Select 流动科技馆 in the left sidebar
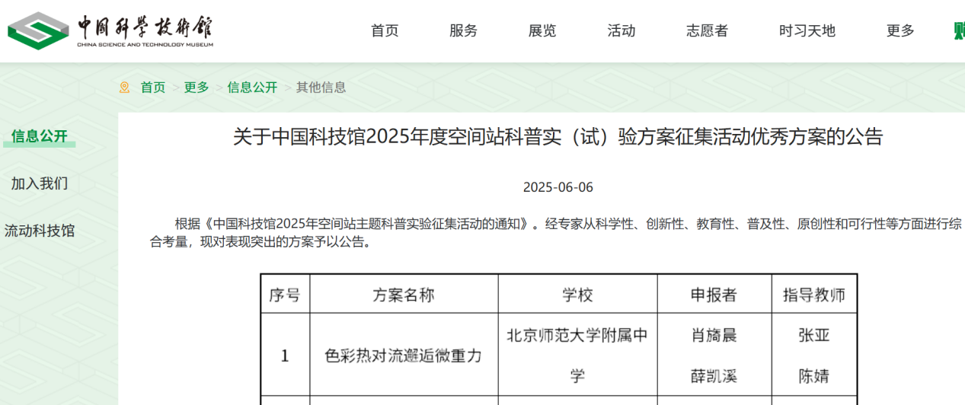This screenshot has height=405, width=965. (x=40, y=231)
